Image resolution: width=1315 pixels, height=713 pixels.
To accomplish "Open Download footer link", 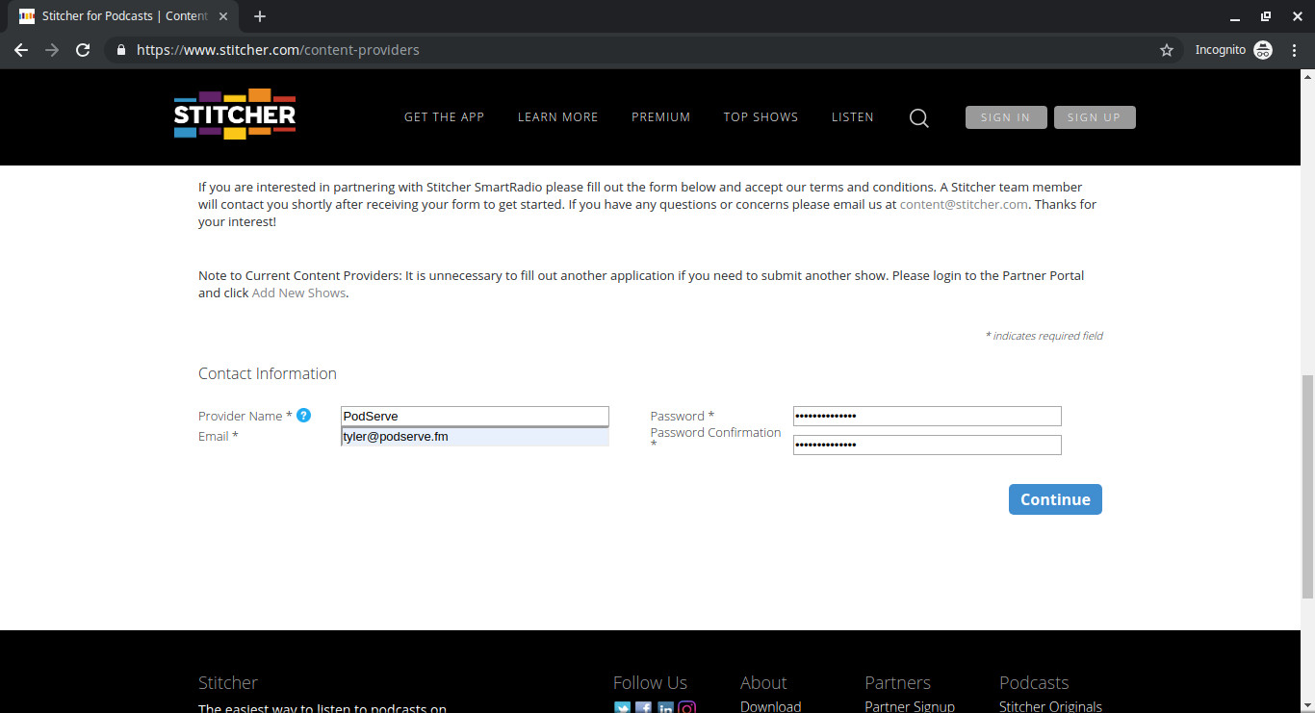I will (771, 706).
